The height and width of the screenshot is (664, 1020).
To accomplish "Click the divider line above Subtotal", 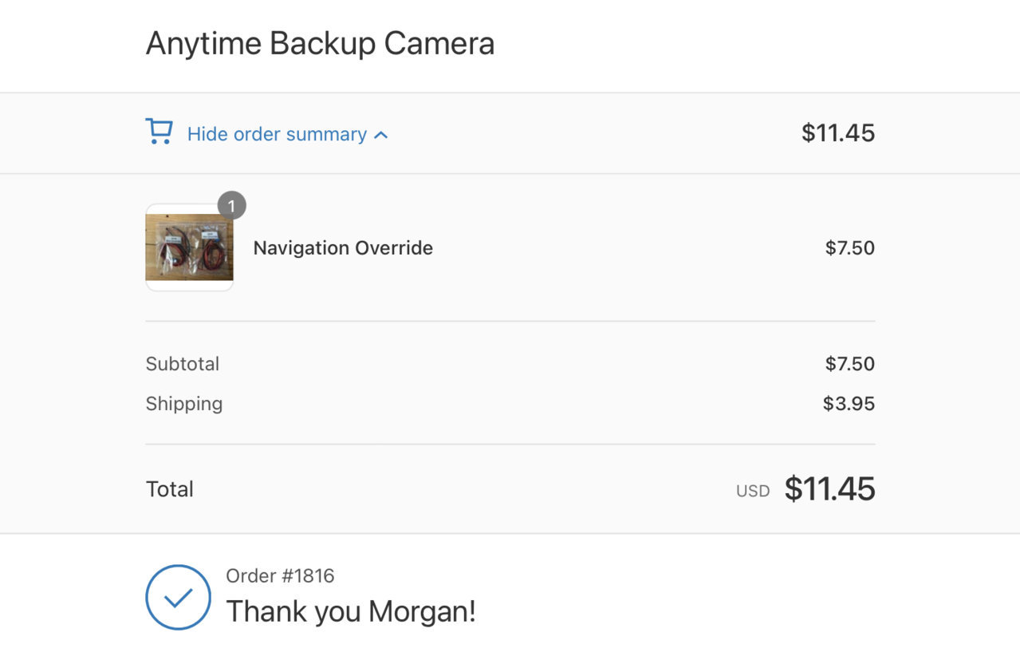I will pyautogui.click(x=510, y=322).
